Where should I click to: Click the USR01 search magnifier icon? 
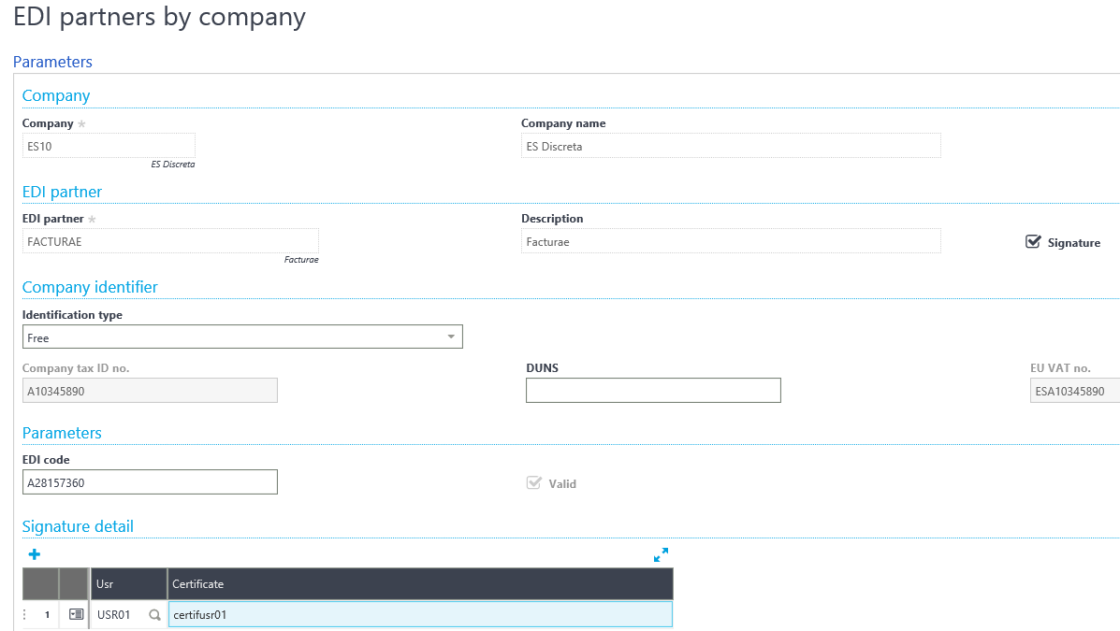tap(155, 615)
